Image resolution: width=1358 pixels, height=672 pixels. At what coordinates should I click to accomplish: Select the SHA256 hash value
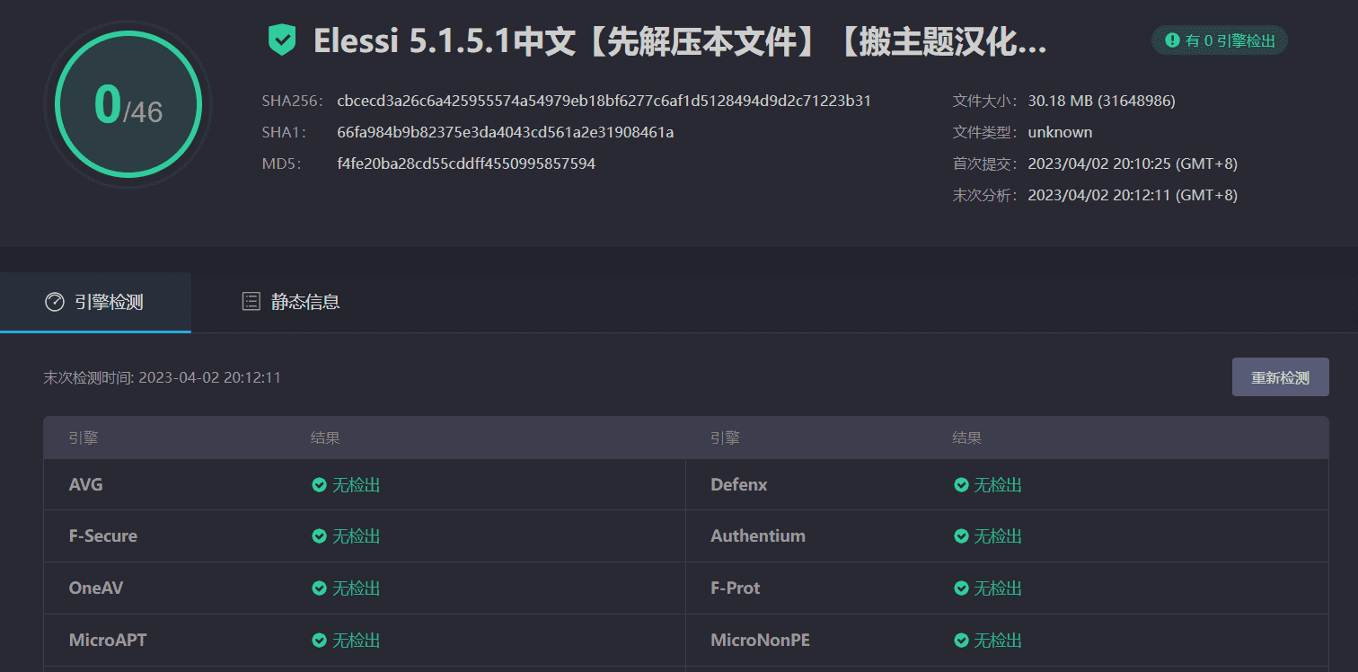(604, 101)
